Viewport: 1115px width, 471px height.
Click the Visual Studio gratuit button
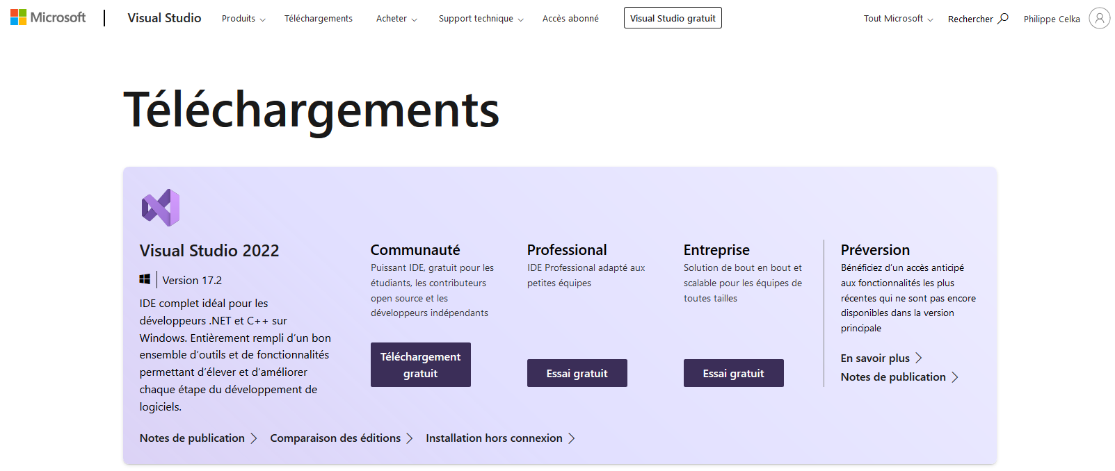[673, 18]
